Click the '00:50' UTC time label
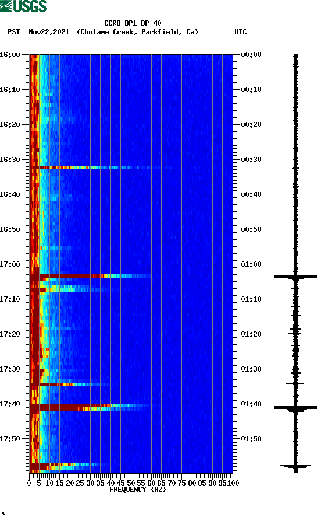This screenshot has width=321, height=520. click(251, 229)
